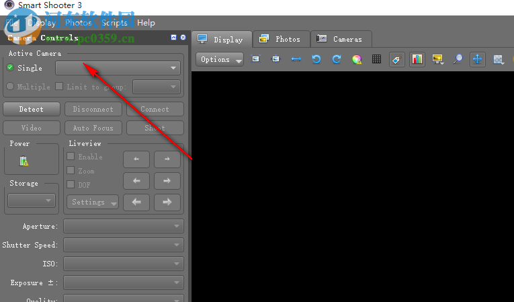Click second row Liveview right arrow

tap(167, 181)
